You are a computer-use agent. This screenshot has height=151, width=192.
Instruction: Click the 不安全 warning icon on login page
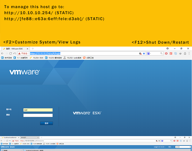point(19,53)
